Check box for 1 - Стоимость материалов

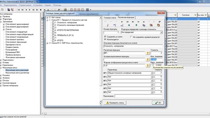(x=53, y=23)
